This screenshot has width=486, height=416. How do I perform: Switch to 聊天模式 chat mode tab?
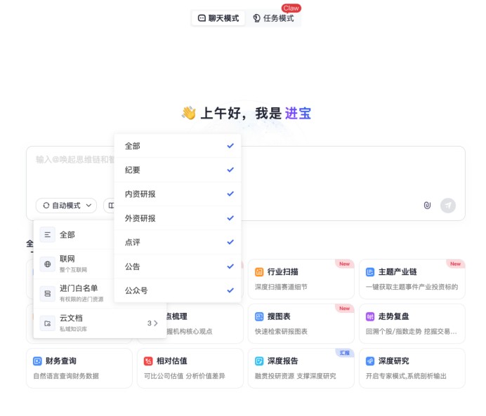click(x=218, y=18)
